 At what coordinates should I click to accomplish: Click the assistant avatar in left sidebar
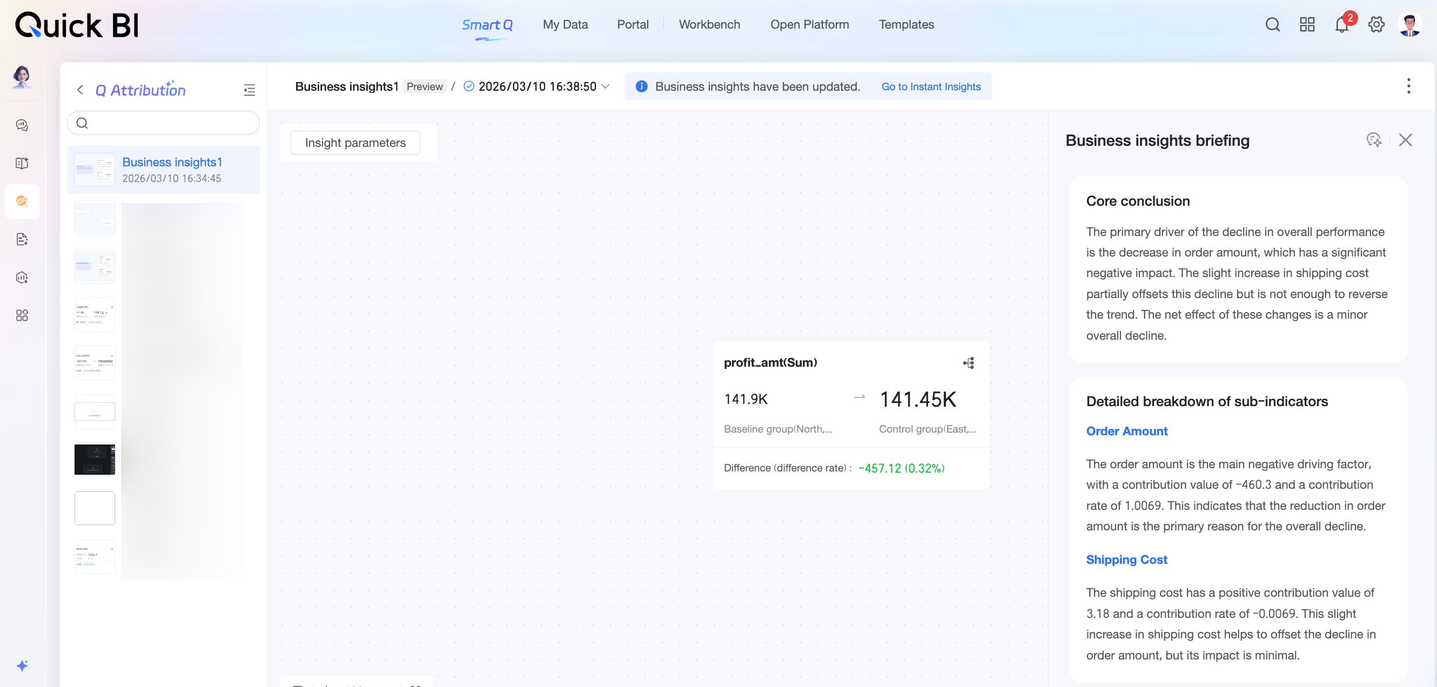click(x=22, y=76)
